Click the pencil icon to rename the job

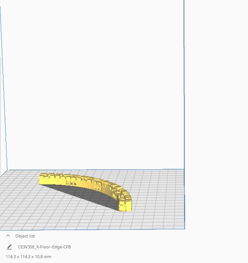tap(9, 247)
